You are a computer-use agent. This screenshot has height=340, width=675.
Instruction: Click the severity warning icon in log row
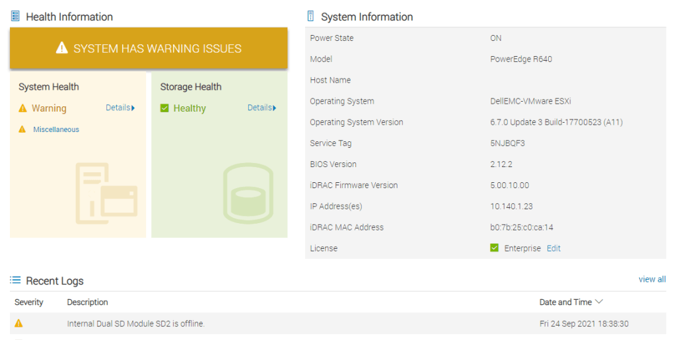pyautogui.click(x=18, y=323)
